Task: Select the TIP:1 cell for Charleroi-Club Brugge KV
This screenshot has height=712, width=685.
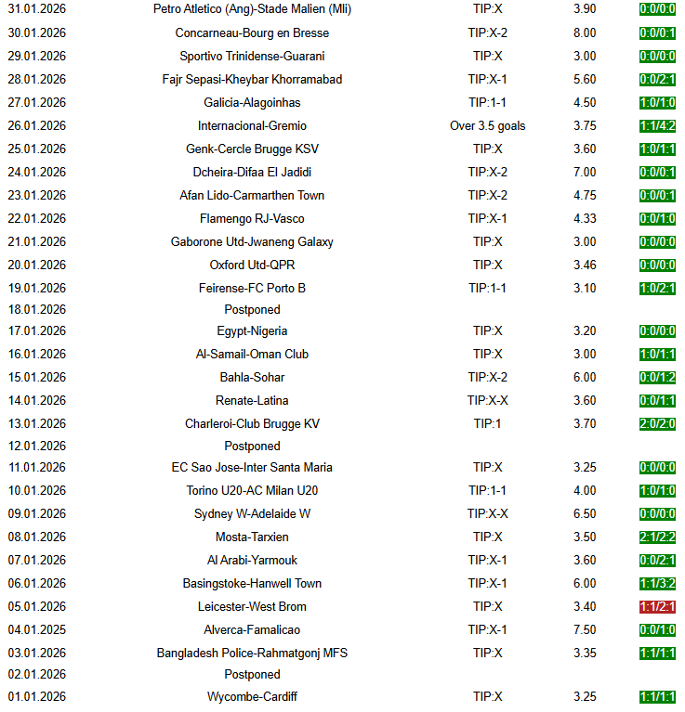Action: point(487,424)
